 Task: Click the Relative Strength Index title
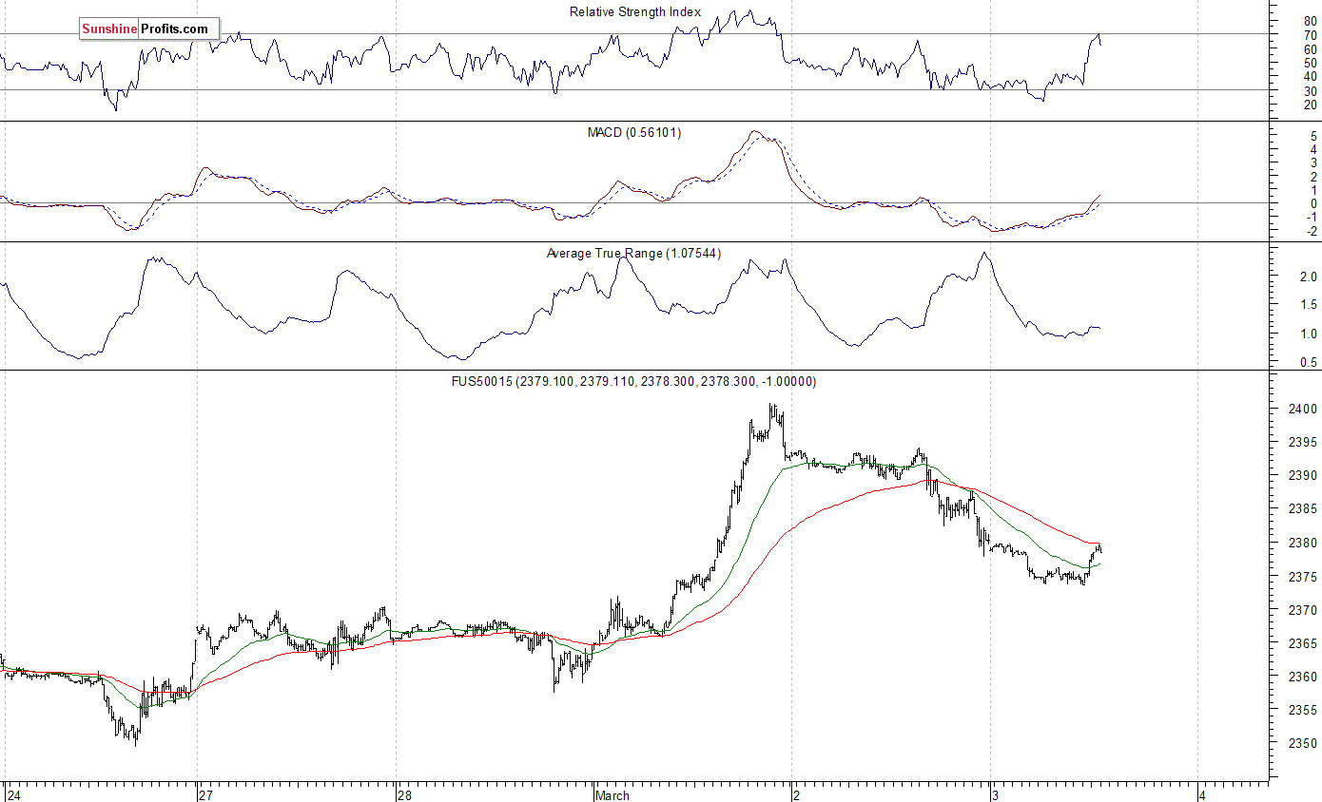(635, 12)
